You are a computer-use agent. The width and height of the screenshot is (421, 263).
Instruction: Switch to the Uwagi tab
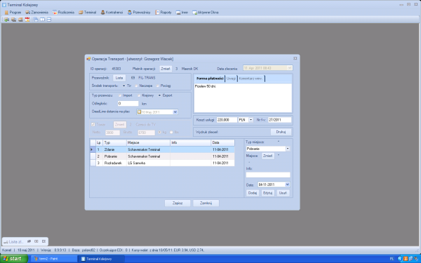[x=231, y=79]
